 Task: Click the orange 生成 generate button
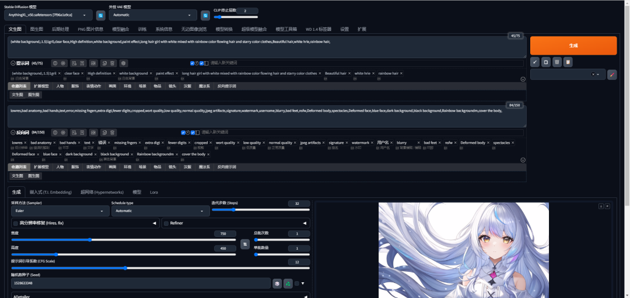coord(573,46)
